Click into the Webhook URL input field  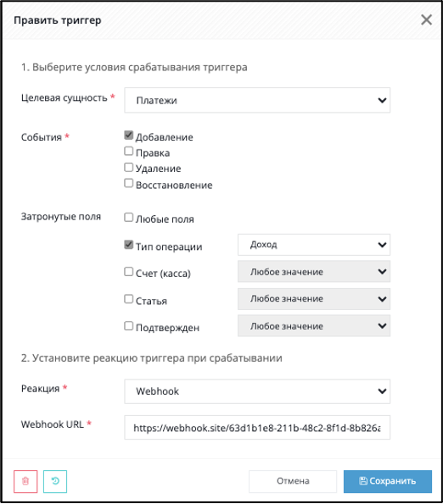(257, 428)
